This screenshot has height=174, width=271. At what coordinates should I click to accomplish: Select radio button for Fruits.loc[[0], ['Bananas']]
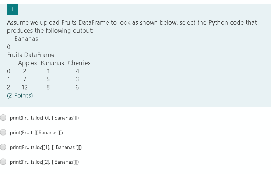click(x=3, y=118)
